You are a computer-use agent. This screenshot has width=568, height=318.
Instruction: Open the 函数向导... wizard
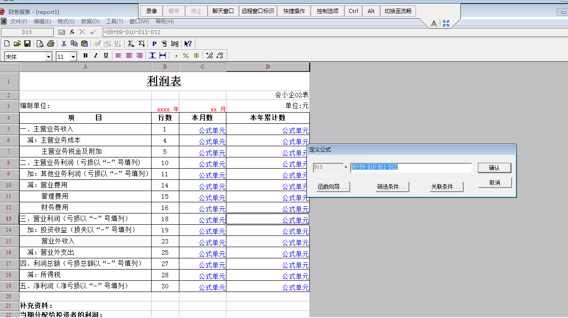pyautogui.click(x=333, y=187)
